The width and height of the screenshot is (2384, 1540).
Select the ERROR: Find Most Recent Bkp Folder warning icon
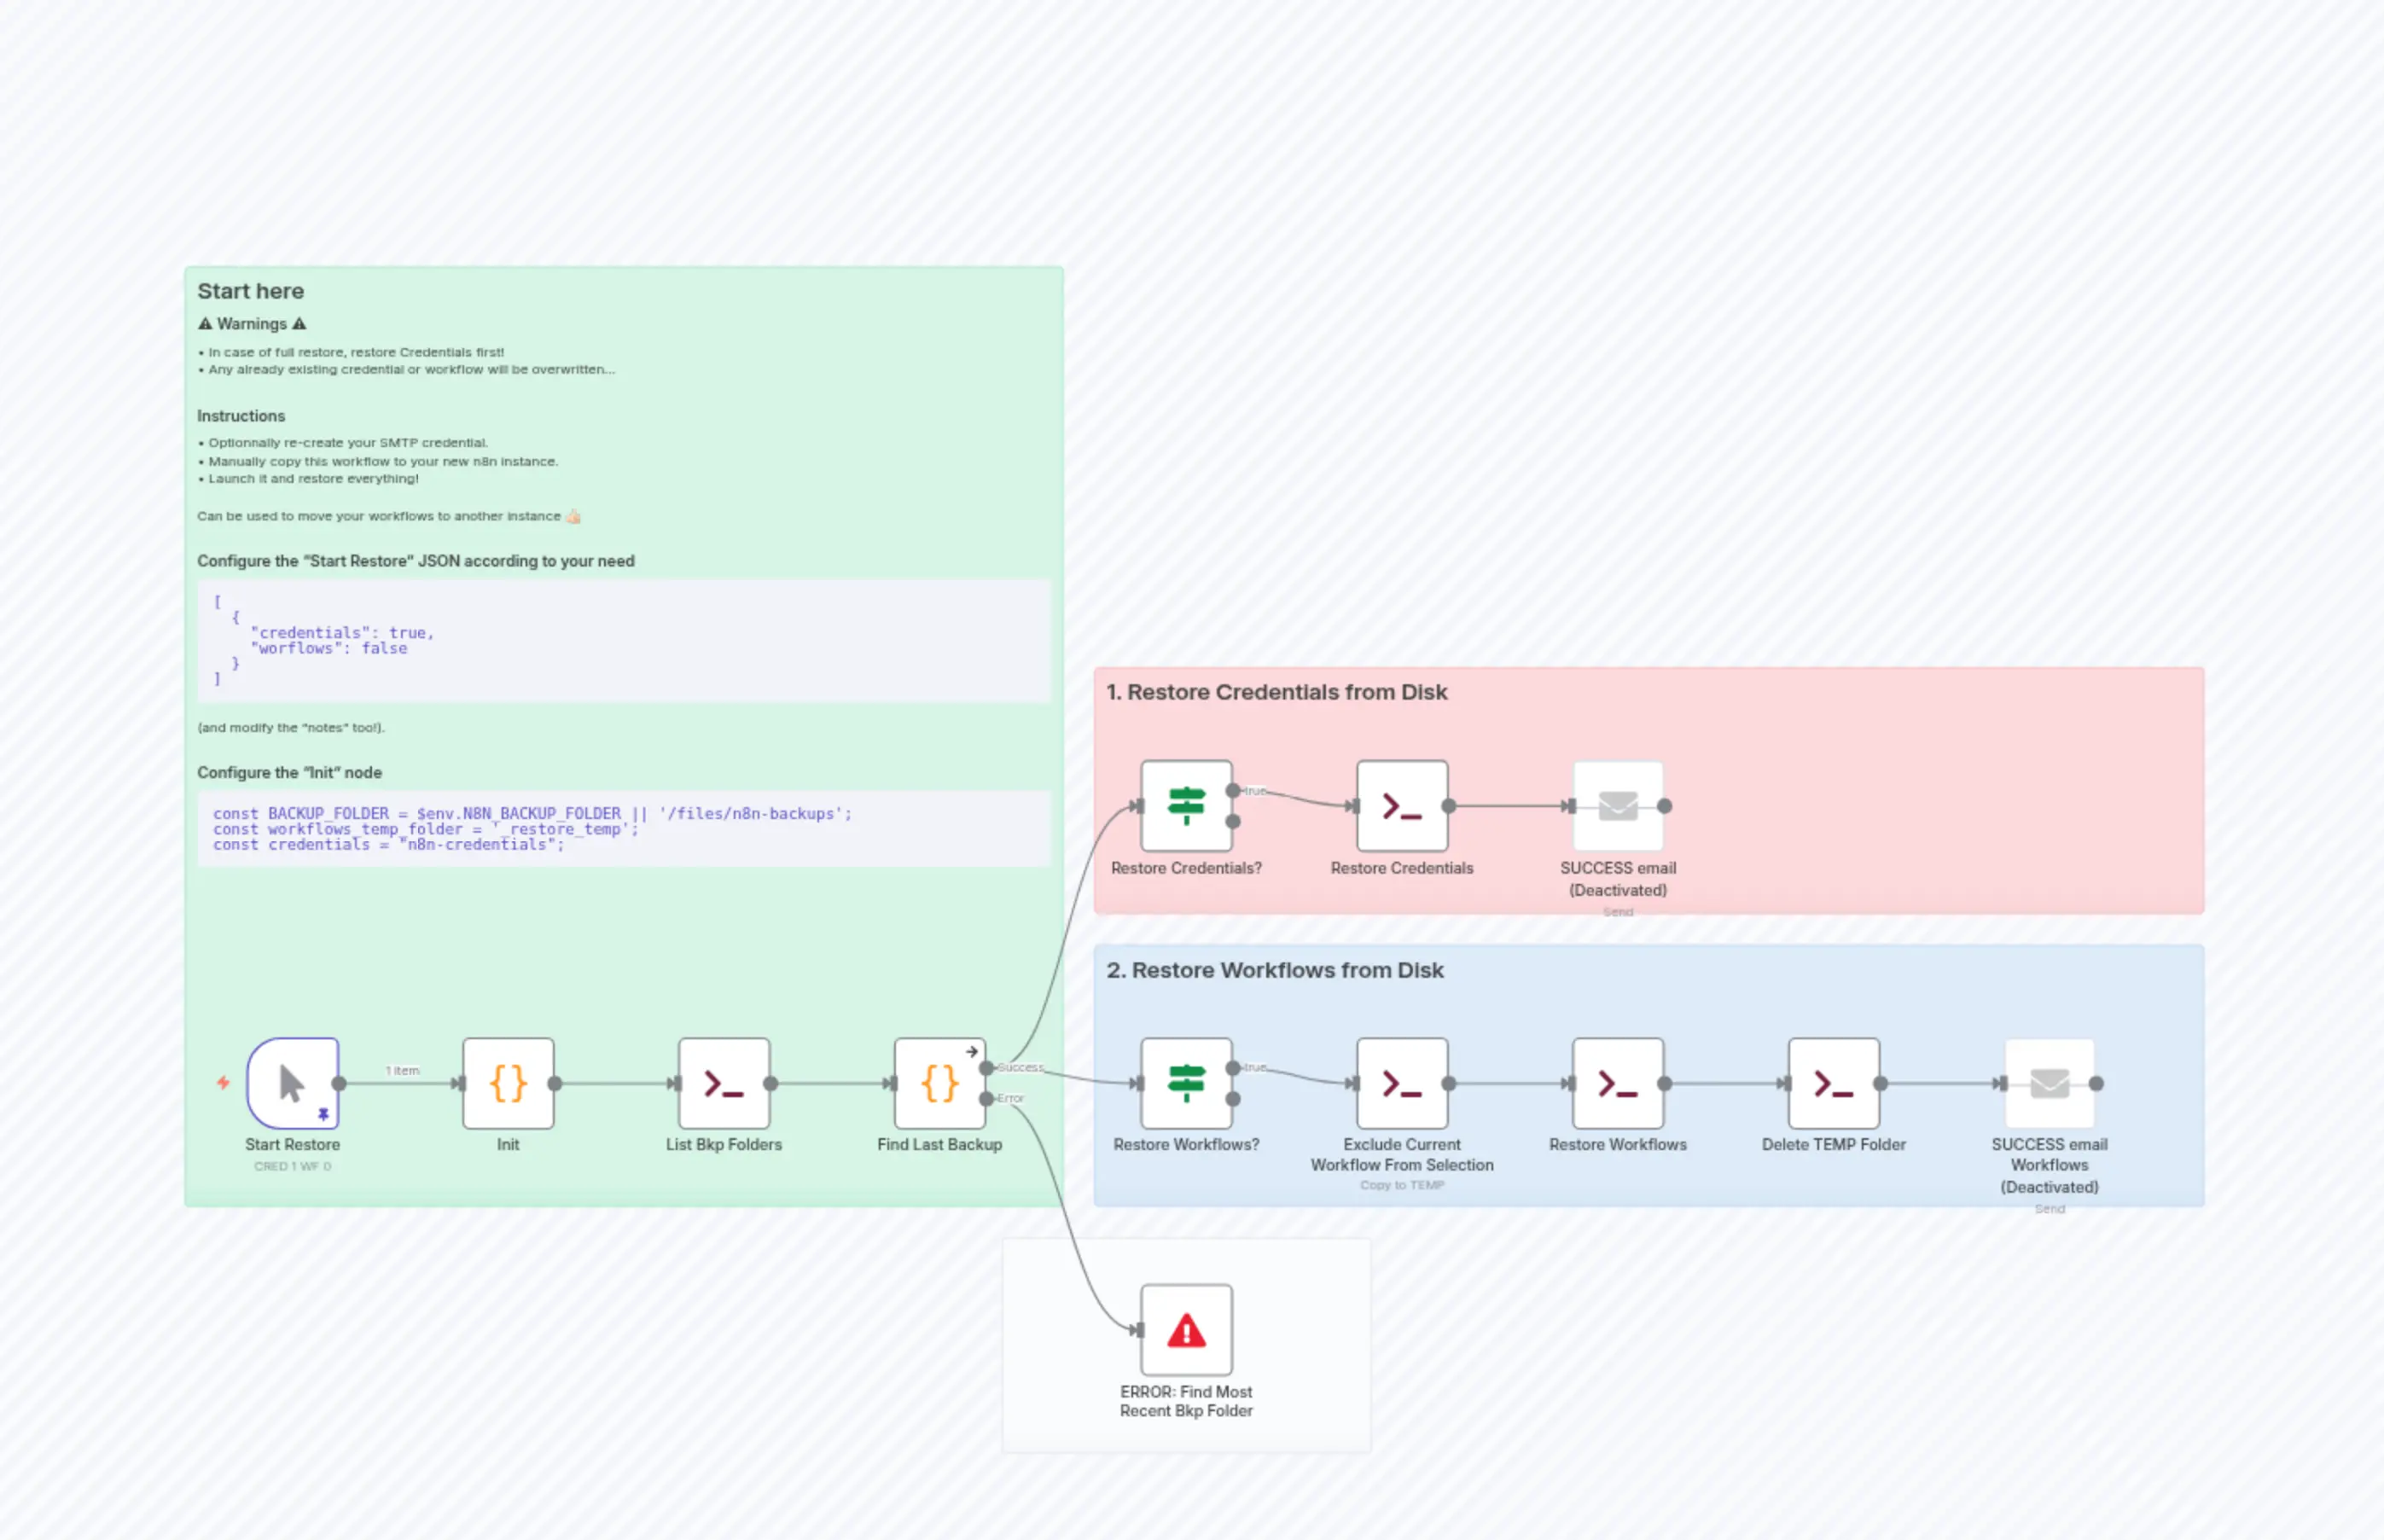(x=1186, y=1330)
